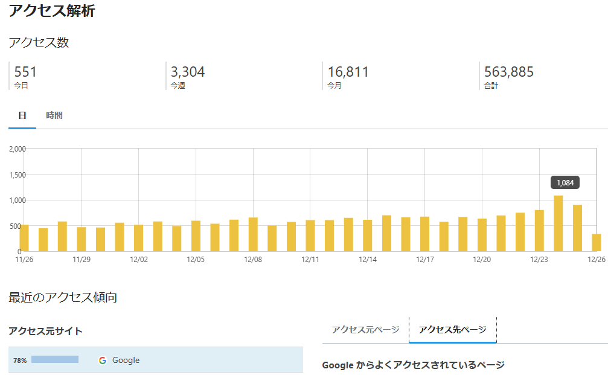Viewport: 608px width, 375px height.
Task: Click the 12/23 x-axis date label
Action: click(539, 260)
